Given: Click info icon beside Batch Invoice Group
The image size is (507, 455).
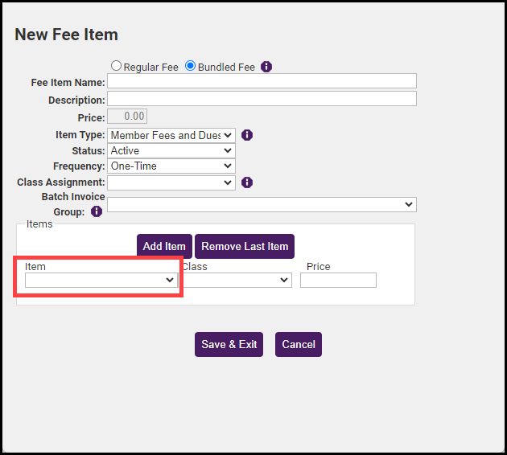Looking at the screenshot, I should click(97, 211).
